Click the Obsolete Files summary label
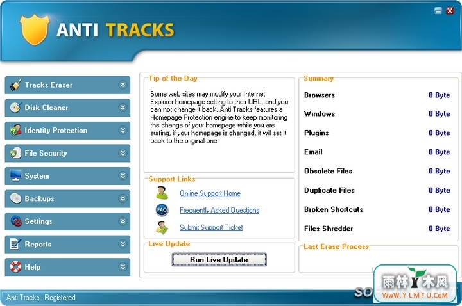This screenshot has height=306, width=462. (x=329, y=171)
